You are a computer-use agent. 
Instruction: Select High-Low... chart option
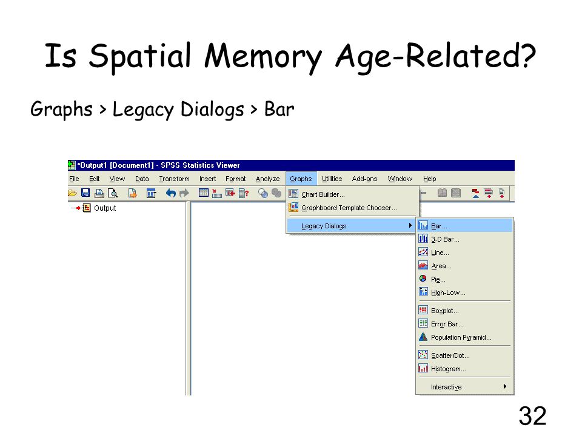pos(465,292)
